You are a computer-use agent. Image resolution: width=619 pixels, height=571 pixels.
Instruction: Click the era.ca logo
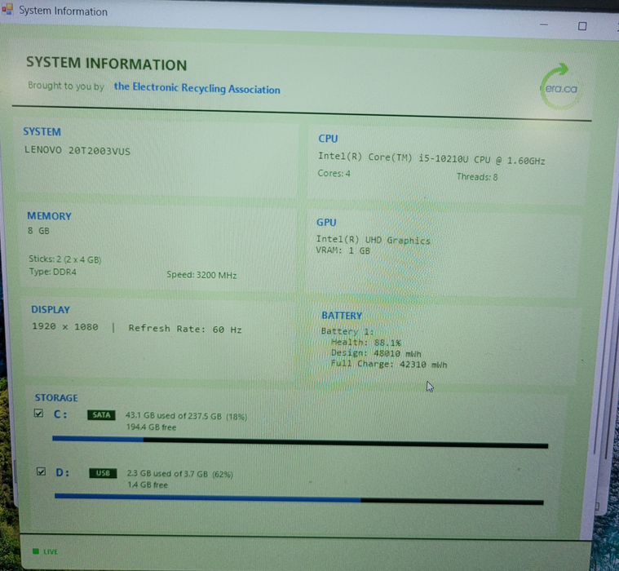coord(559,86)
